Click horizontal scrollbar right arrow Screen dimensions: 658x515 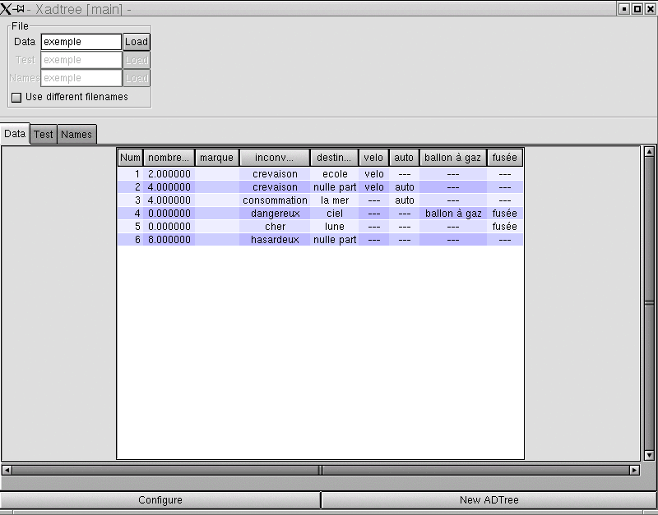point(634,470)
